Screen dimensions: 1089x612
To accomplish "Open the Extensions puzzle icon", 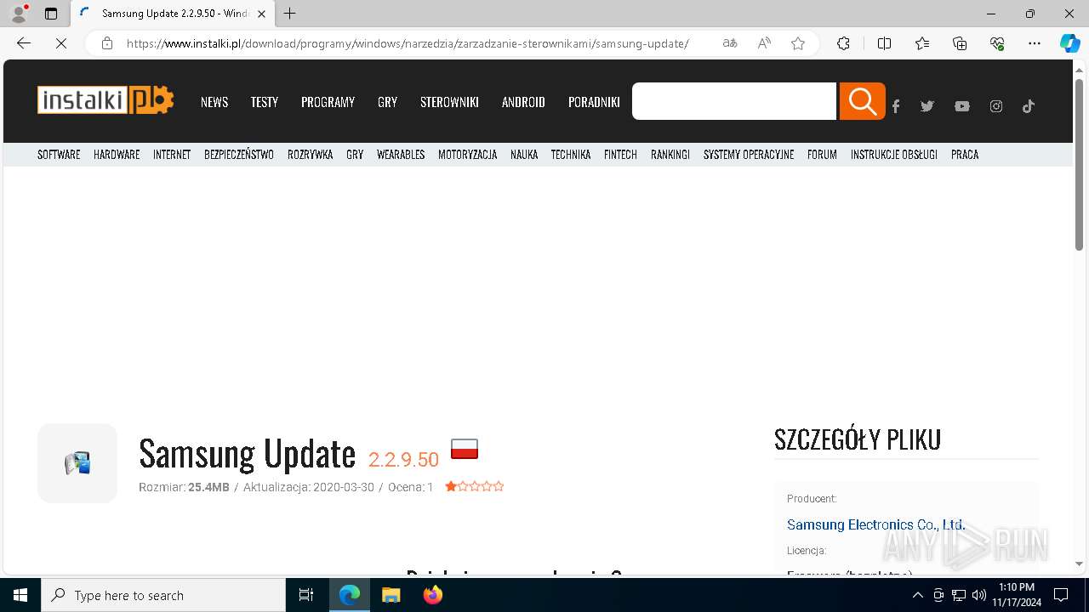I will (843, 43).
